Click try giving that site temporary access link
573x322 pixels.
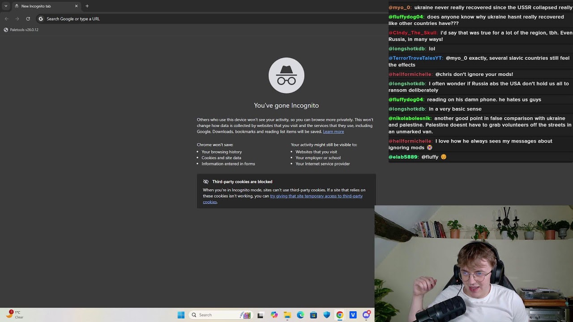tap(282, 199)
